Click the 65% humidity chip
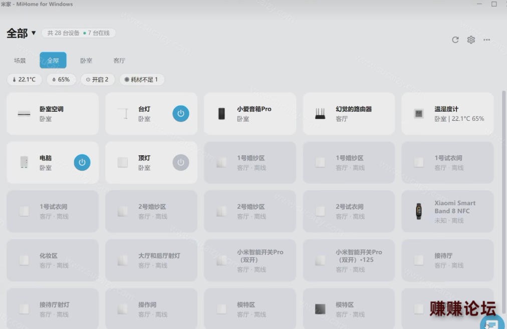Image resolution: width=507 pixels, height=329 pixels. pyautogui.click(x=61, y=80)
